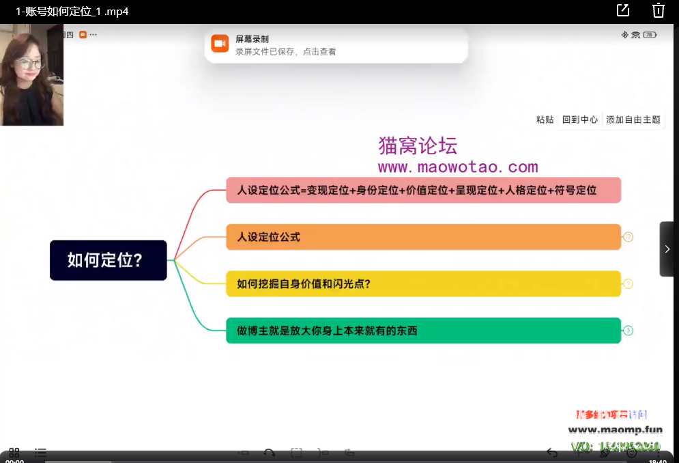This screenshot has height=463, width=679.
Task: Open the video in an external window
Action: click(x=622, y=10)
